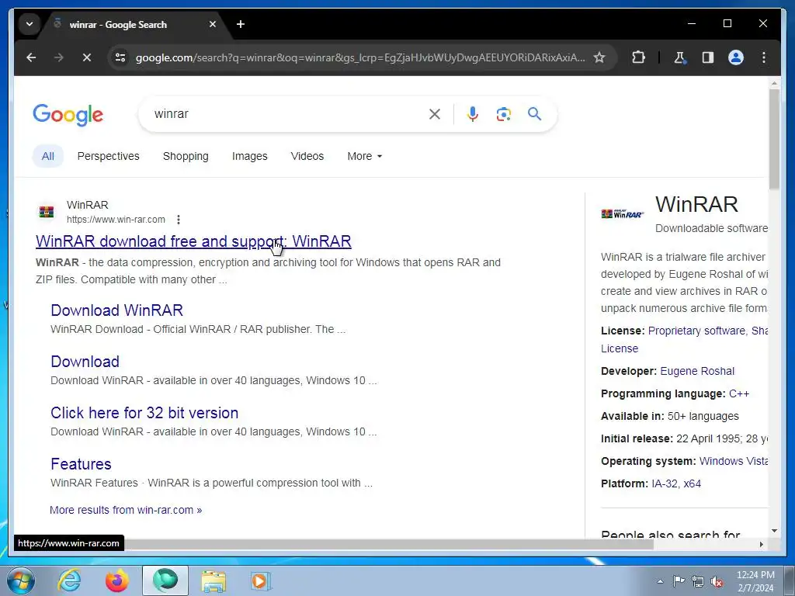Viewport: 795px width, 596px height.
Task: Toggle the side panel icon
Action: (708, 57)
